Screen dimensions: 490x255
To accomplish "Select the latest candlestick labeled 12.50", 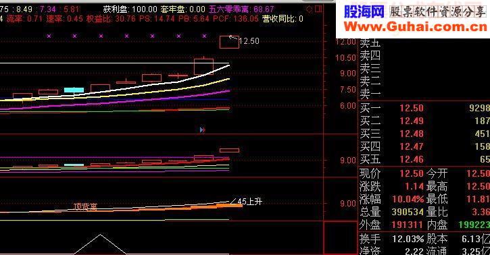I will [x=229, y=42].
